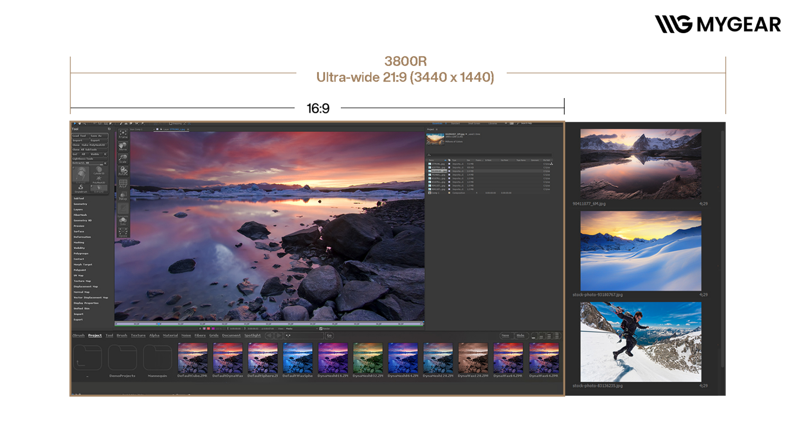796x447 pixels.
Task: Expand the Deformation section
Action: click(82, 237)
